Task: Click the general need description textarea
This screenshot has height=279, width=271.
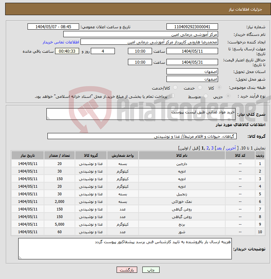Action: tap(141, 114)
